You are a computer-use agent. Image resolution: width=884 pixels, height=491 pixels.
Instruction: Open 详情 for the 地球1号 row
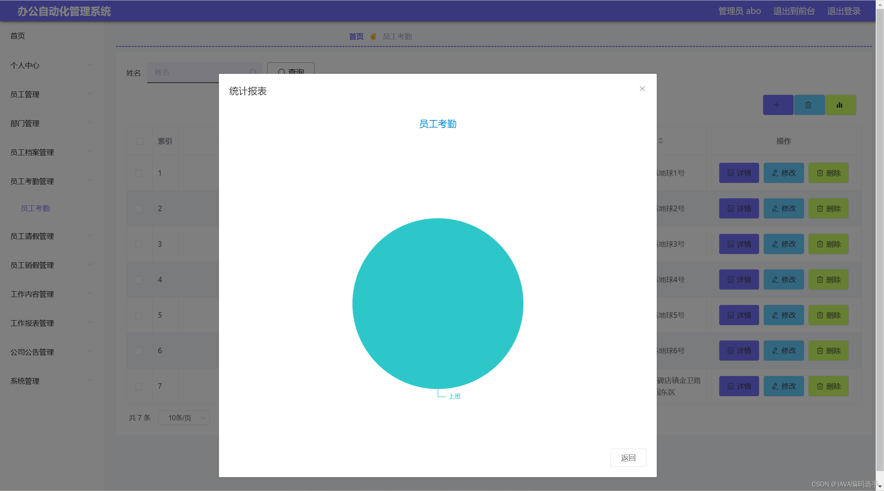739,173
